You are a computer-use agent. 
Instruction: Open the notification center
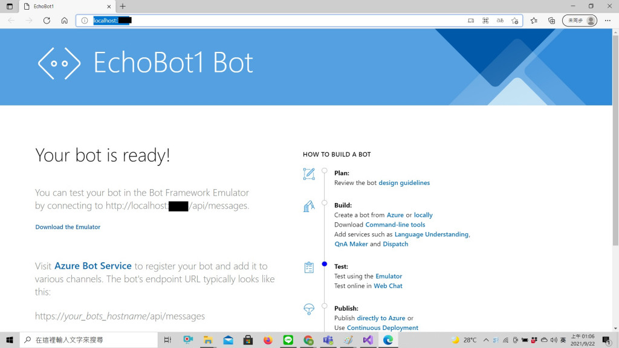(607, 340)
